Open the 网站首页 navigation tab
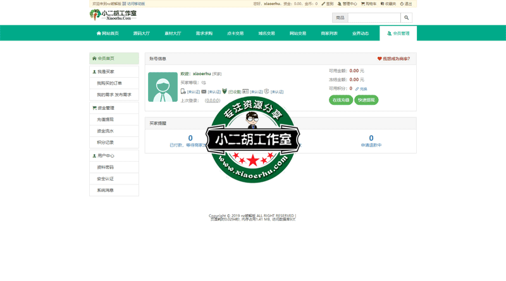 point(108,33)
